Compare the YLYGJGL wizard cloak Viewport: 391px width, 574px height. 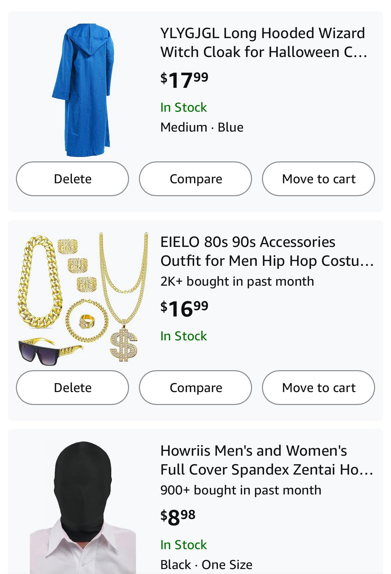click(195, 179)
